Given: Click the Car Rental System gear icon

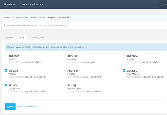Looking at the screenshot, I should coord(23,4).
